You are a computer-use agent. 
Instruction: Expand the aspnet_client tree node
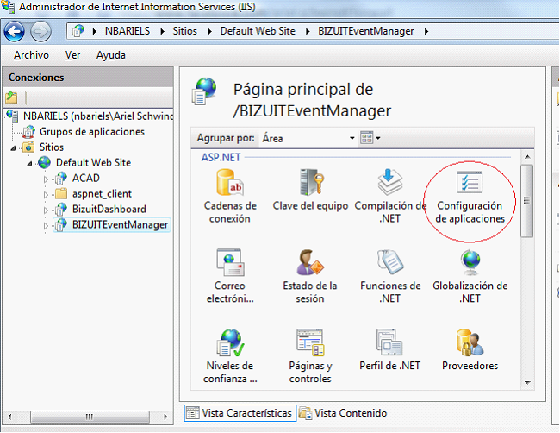pos(46,195)
